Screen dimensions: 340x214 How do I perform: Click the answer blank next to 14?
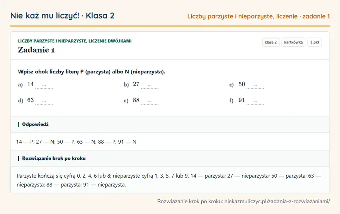pyautogui.click(x=44, y=86)
